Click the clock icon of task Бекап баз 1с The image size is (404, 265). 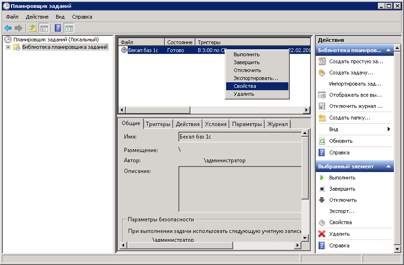point(124,50)
